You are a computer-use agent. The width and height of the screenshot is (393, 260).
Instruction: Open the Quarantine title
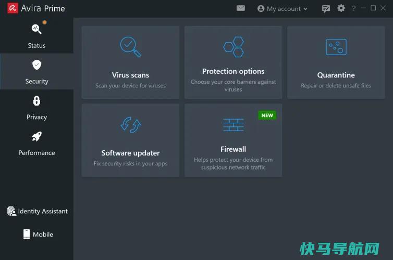coord(336,75)
